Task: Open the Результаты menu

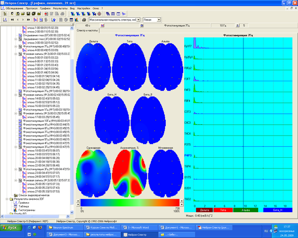Action: [60, 8]
